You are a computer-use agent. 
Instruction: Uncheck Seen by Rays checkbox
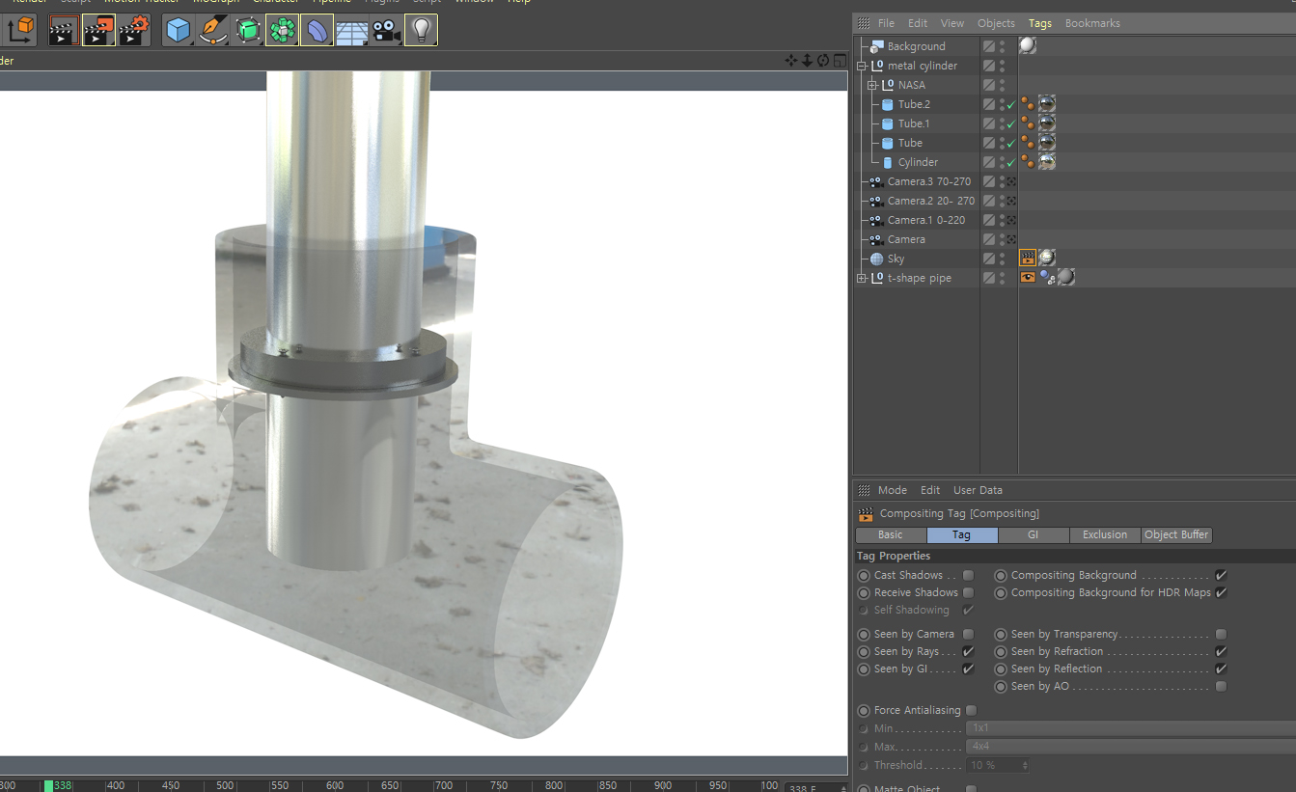tap(968, 651)
